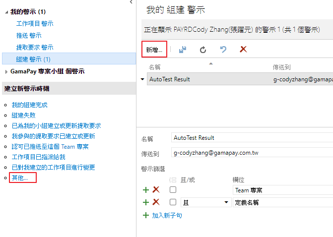Click the blue undo arrow icon

pos(223,50)
